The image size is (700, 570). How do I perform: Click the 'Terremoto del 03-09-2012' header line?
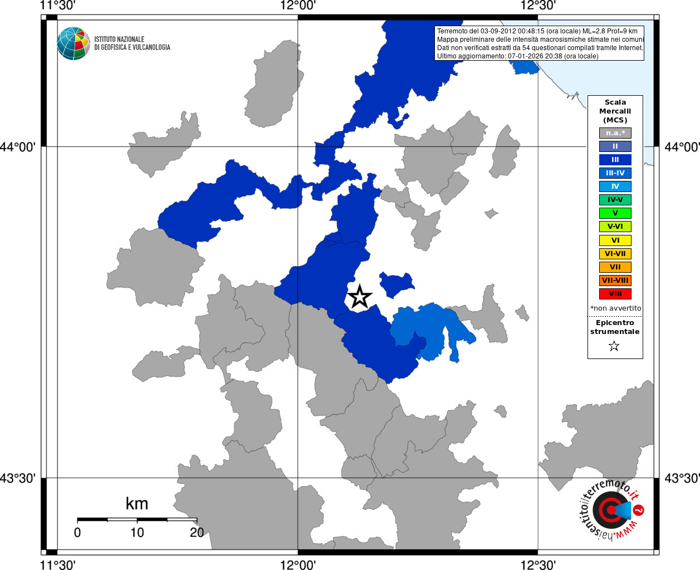[537, 31]
